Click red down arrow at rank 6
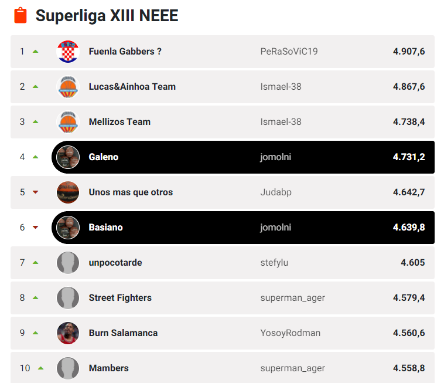444x383 pixels. coord(36,228)
